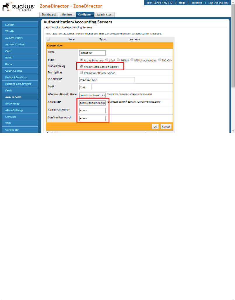Open Certificate in sidebar
235x300 pixels.
click(20, 130)
